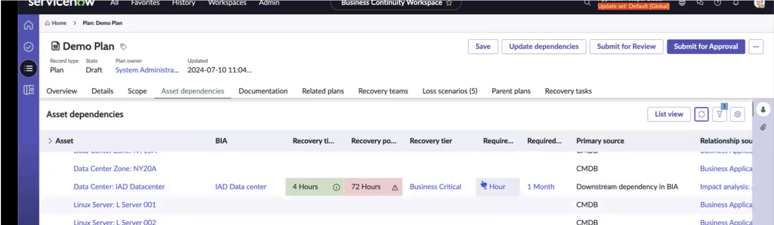Viewport: 774px width, 225px height.
Task: Open the System Administrator plan owner link
Action: (x=147, y=70)
